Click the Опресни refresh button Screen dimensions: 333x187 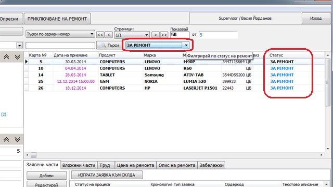click(11, 19)
